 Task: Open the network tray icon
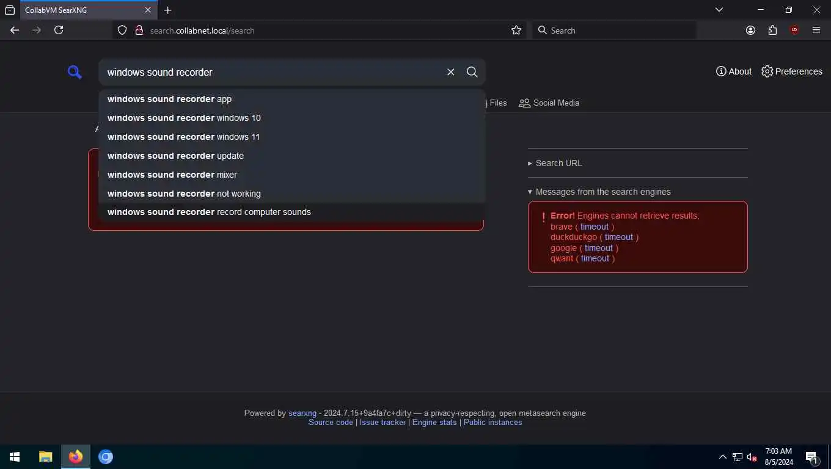coord(738,457)
